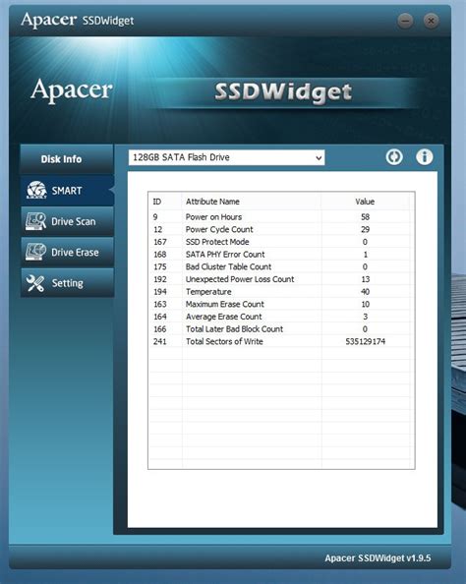Click the refresh icon beside the drive selector

tap(393, 156)
